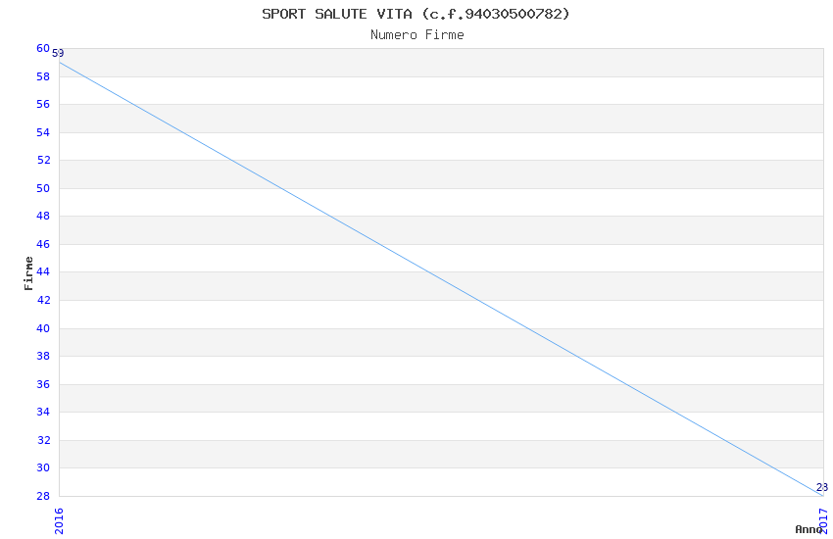Click the y-axis value 44
Image resolution: width=833 pixels, height=539 pixels.
pos(43,271)
